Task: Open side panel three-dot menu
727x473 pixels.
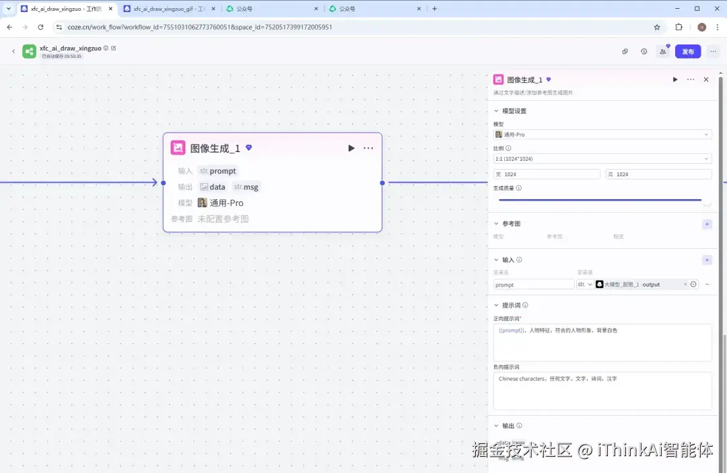Action: (x=691, y=79)
